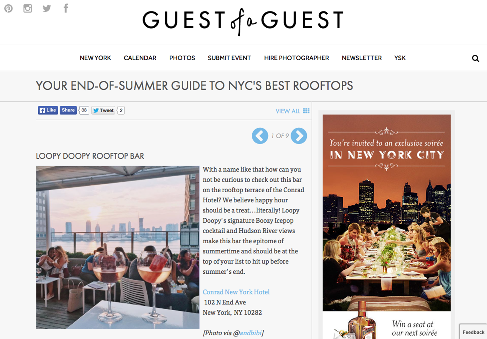The width and height of the screenshot is (487, 339).
Task: Click the Tweet button
Action: [103, 110]
